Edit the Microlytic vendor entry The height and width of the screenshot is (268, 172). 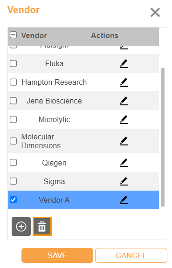[x=124, y=119]
